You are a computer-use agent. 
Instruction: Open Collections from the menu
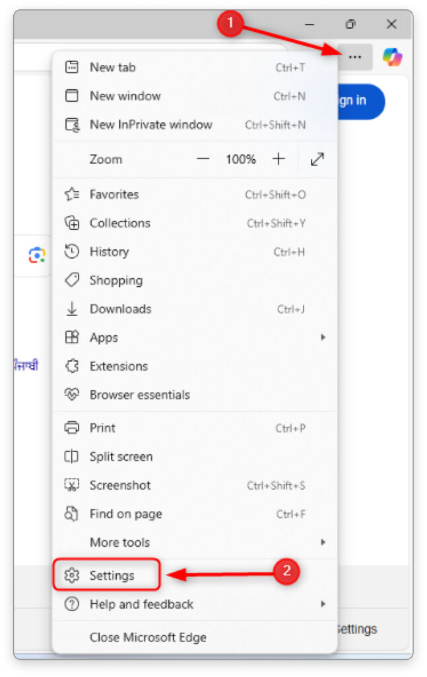(119, 223)
